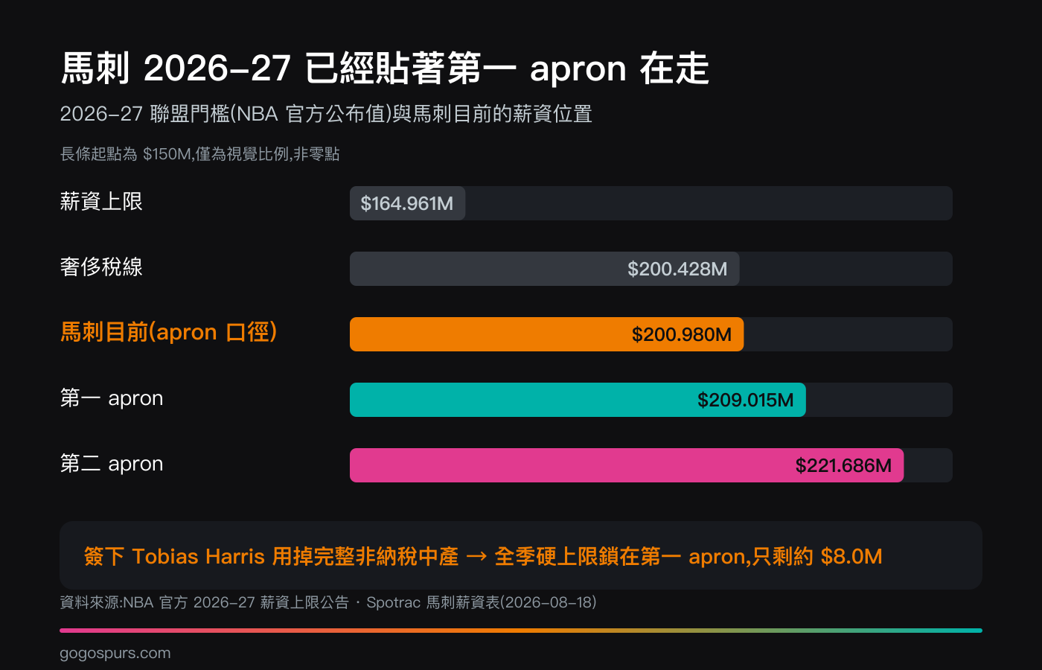Image resolution: width=1042 pixels, height=670 pixels.
Task: Click the $8.0M remaining amount text
Action: pos(851,557)
